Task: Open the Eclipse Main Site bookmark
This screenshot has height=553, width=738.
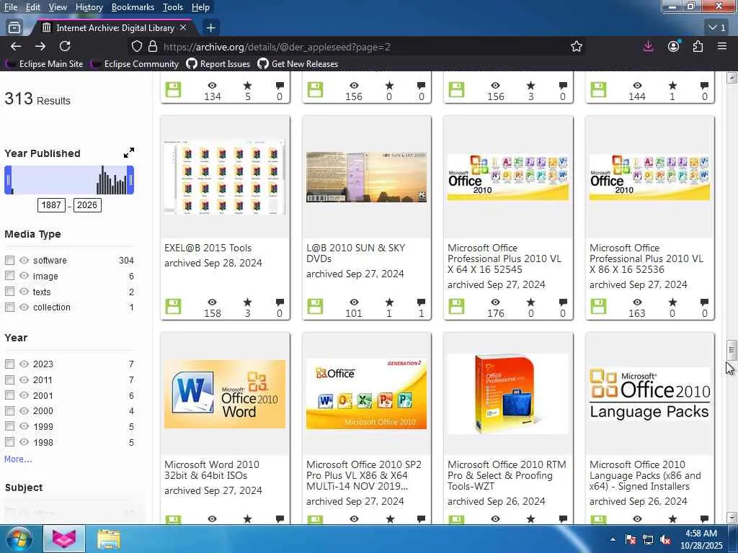Action: 44,64
